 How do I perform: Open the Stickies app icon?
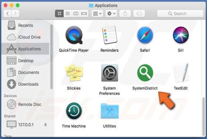74,73
